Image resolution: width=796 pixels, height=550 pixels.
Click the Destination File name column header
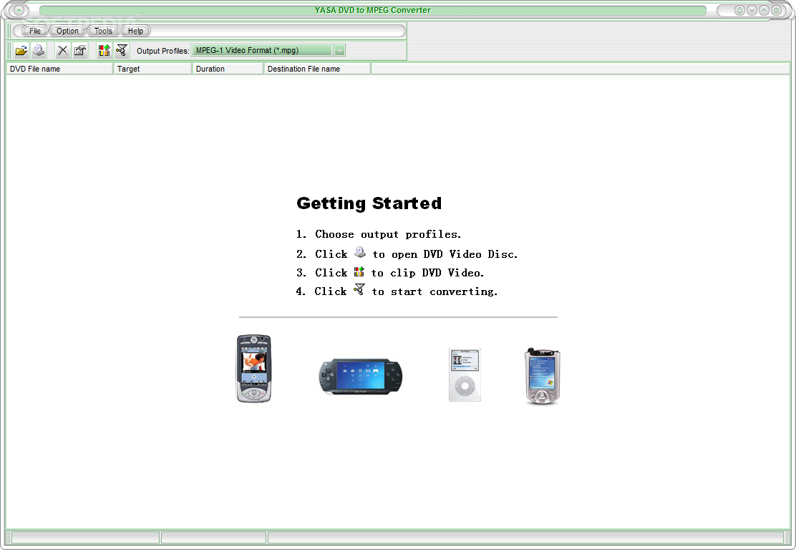point(317,69)
